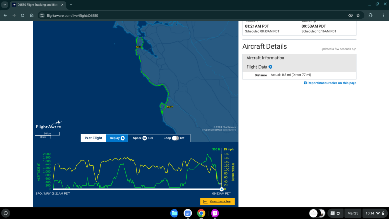389x219 pixels.
Task: Open the tab search dropdown arrow
Action: [5, 5]
